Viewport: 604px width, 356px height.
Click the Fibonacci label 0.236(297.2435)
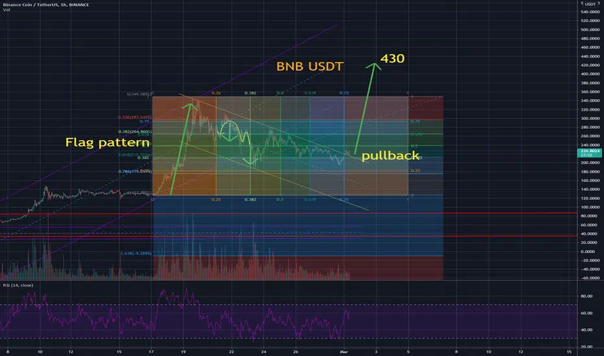[x=135, y=117]
